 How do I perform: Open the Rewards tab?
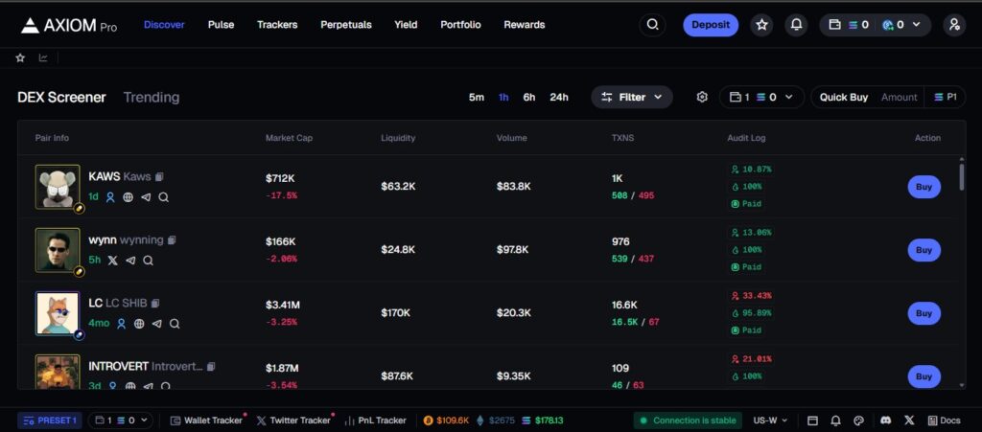pyautogui.click(x=525, y=25)
